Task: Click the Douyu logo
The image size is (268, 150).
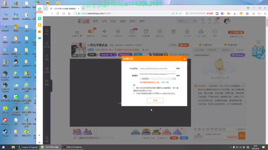Action: pyautogui.click(x=83, y=21)
